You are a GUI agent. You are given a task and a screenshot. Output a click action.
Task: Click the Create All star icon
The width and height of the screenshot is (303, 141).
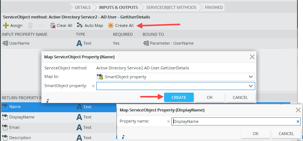110,25
